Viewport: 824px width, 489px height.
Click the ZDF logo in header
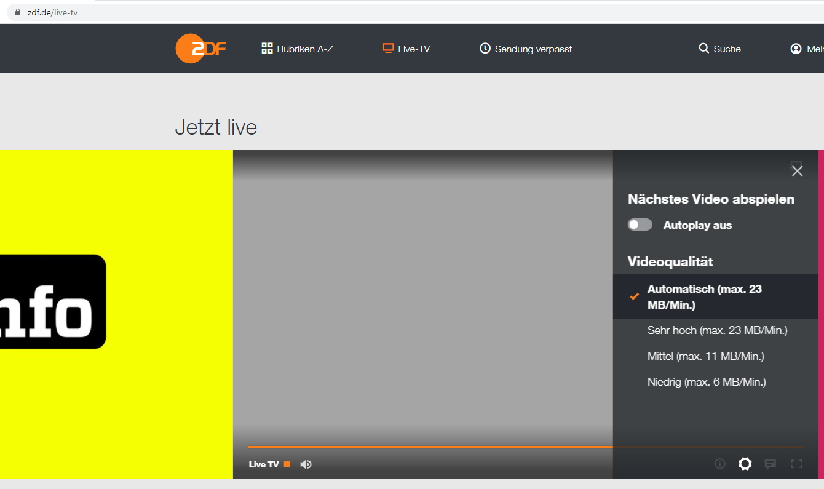pyautogui.click(x=200, y=49)
